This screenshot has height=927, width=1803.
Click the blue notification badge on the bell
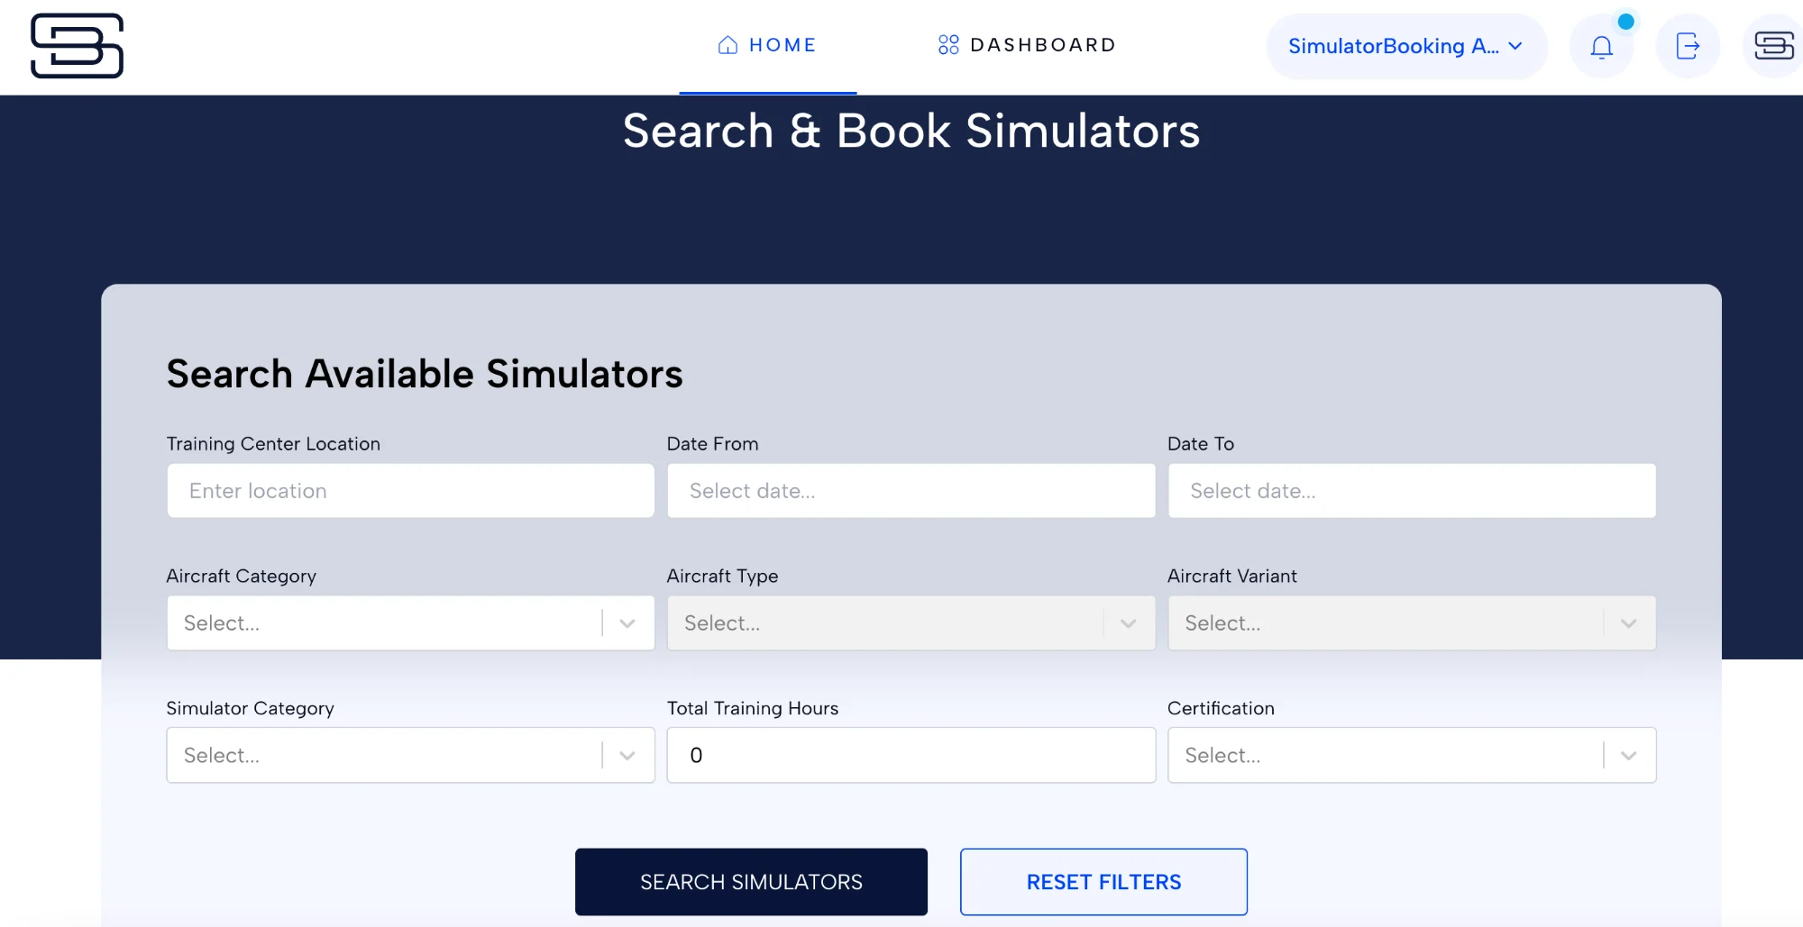[1625, 23]
